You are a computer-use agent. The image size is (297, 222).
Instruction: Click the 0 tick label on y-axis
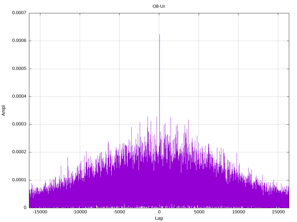[25, 208]
